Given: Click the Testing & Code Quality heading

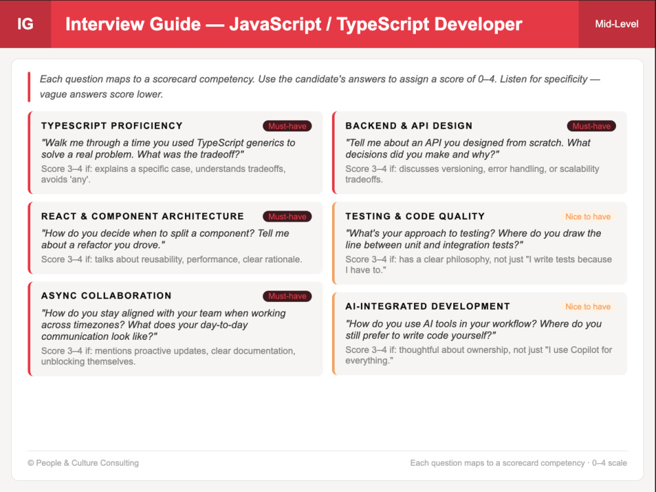Looking at the screenshot, I should pos(415,216).
